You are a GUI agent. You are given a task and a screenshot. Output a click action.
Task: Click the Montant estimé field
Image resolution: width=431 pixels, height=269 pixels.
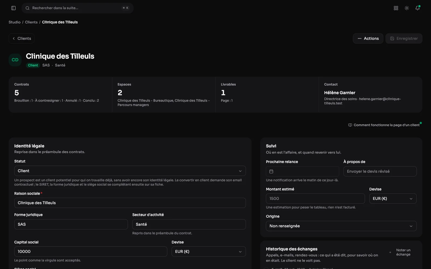(x=315, y=199)
